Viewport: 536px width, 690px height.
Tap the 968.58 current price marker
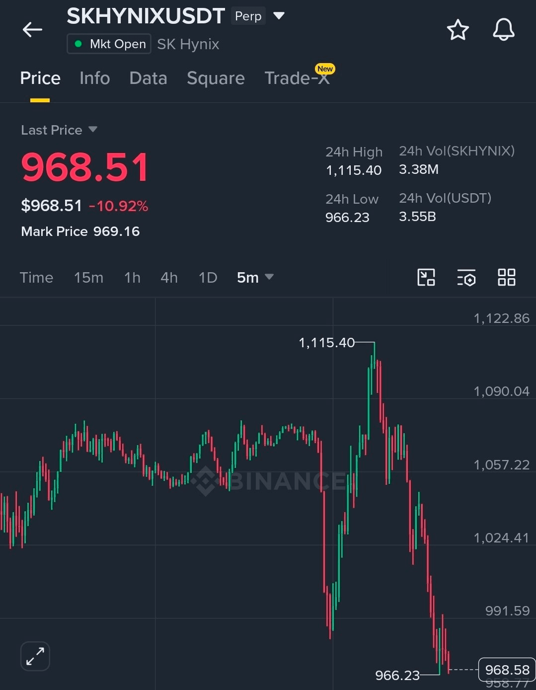click(507, 670)
